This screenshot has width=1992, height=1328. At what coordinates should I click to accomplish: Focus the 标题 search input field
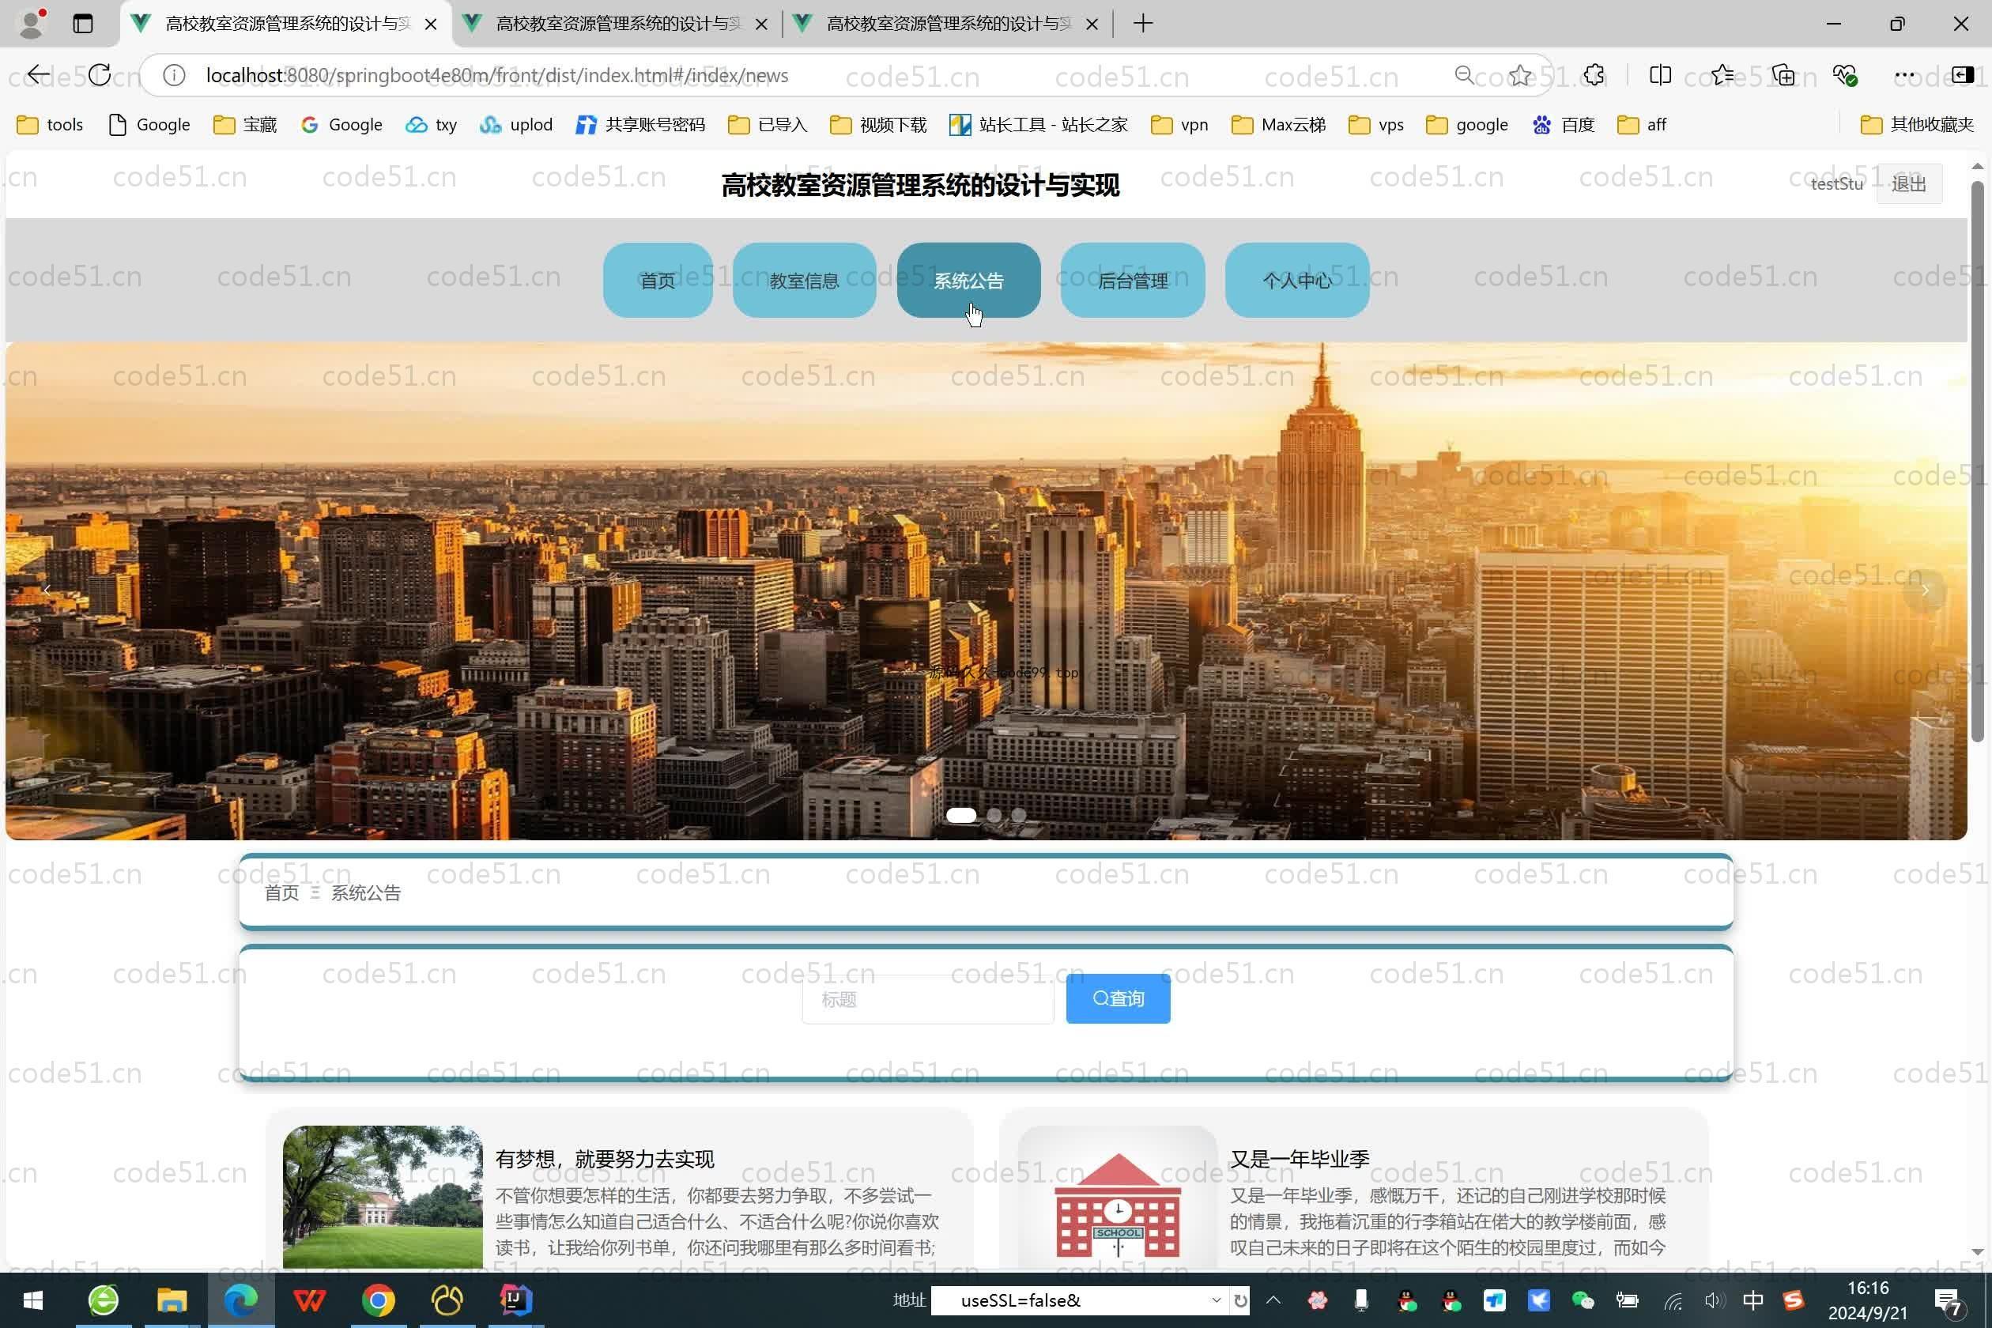pyautogui.click(x=928, y=999)
